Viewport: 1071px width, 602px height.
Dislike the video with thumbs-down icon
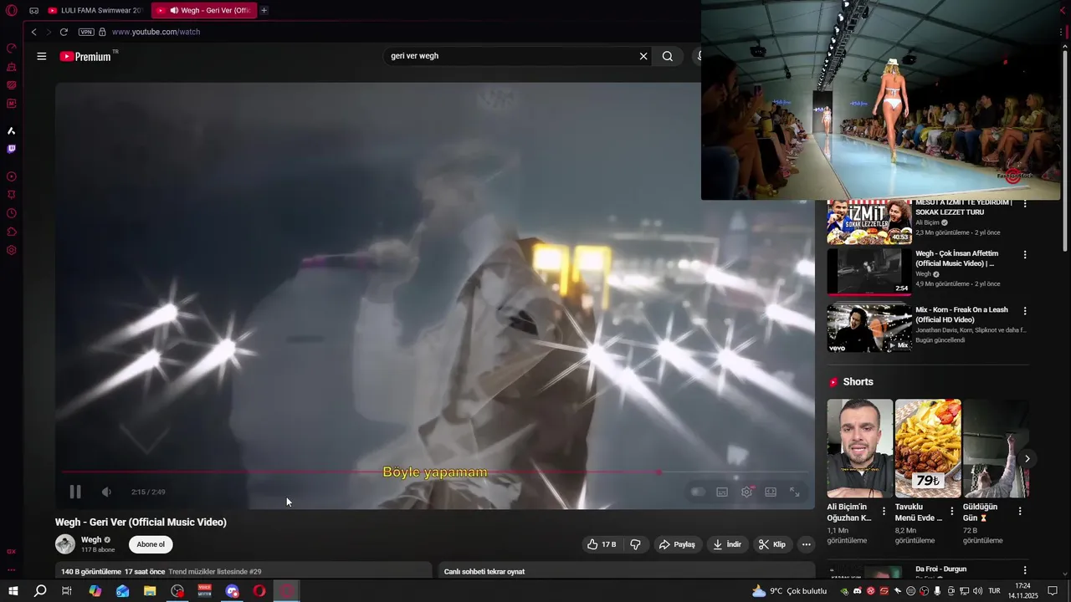(x=635, y=544)
